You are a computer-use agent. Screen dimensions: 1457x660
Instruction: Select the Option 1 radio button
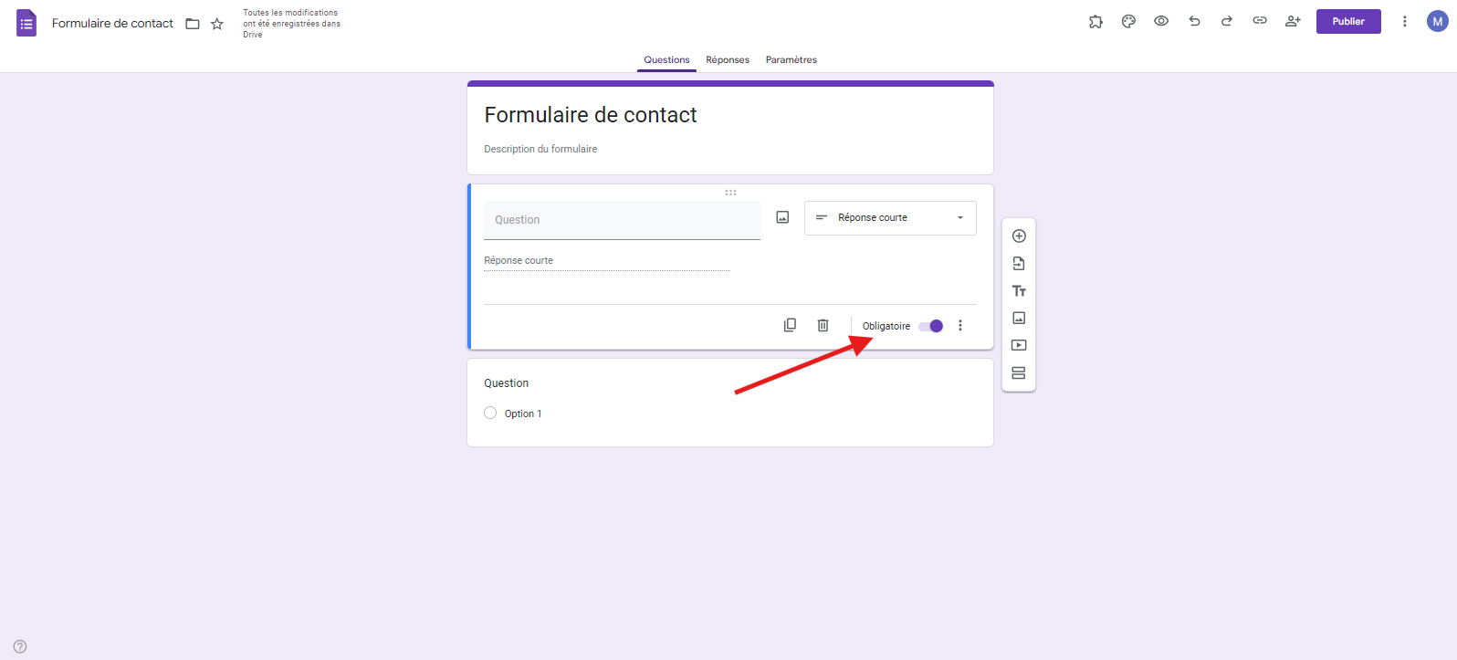pos(490,414)
